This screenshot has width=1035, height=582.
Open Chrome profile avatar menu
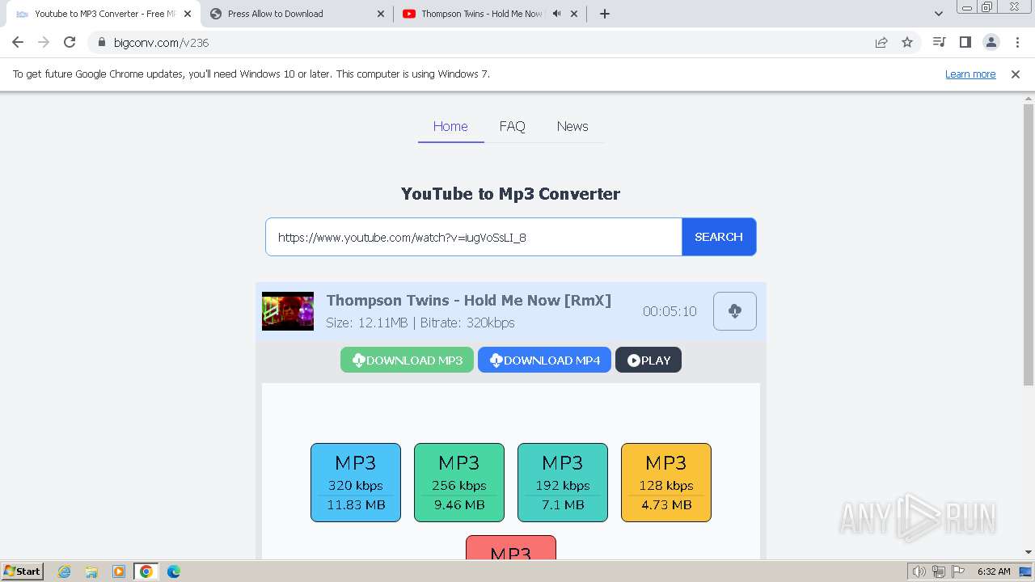(x=991, y=42)
